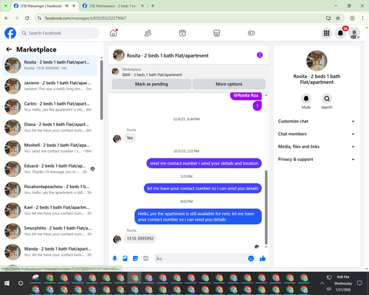The width and height of the screenshot is (369, 295).
Task: Click the message "1516 3095992"
Action: point(140,238)
